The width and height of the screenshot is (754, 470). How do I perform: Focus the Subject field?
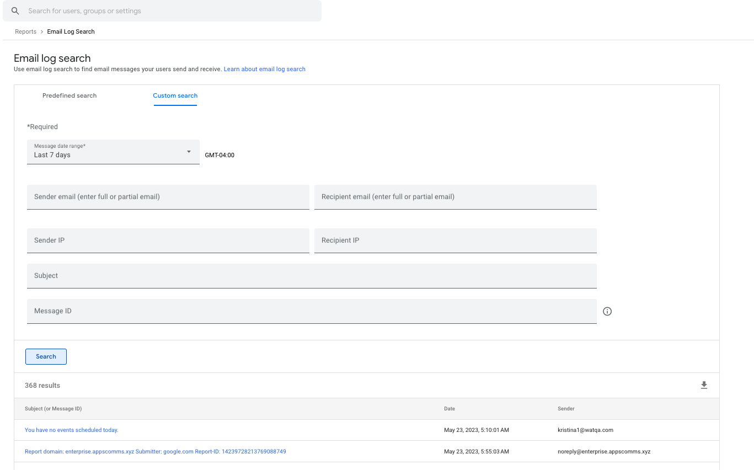(x=312, y=276)
